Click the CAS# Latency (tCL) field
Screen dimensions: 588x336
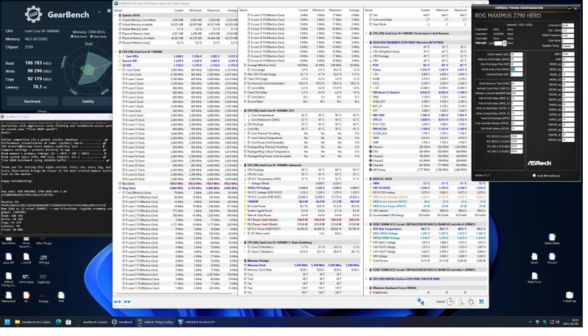click(x=517, y=54)
